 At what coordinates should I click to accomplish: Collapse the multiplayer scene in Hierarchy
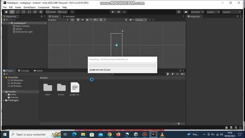(x=9, y=23)
